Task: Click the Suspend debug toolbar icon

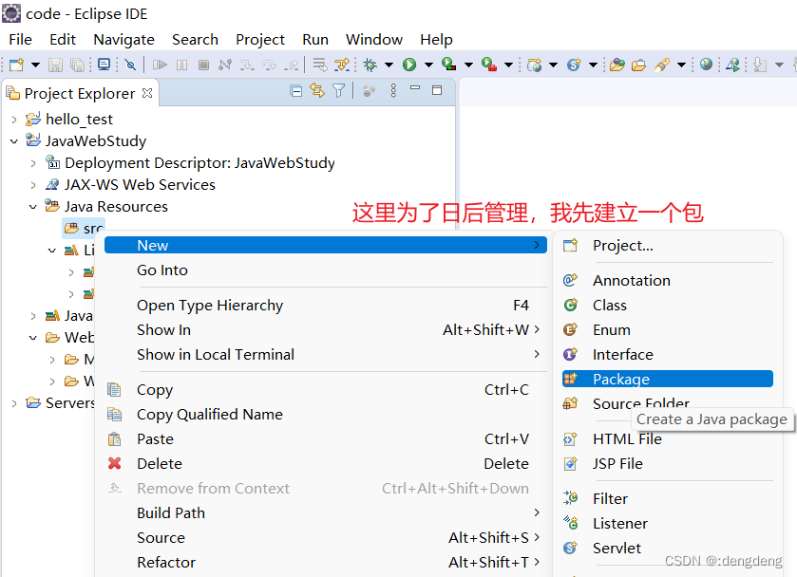Action: click(x=182, y=65)
